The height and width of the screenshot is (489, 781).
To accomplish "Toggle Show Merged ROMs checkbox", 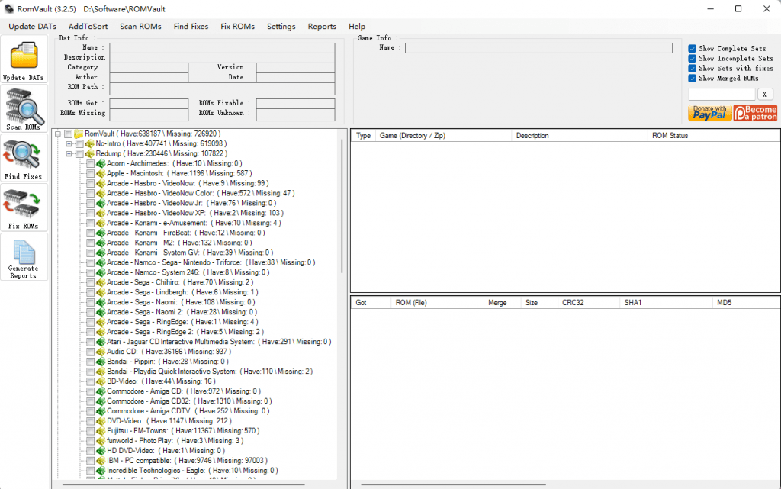I will (693, 79).
